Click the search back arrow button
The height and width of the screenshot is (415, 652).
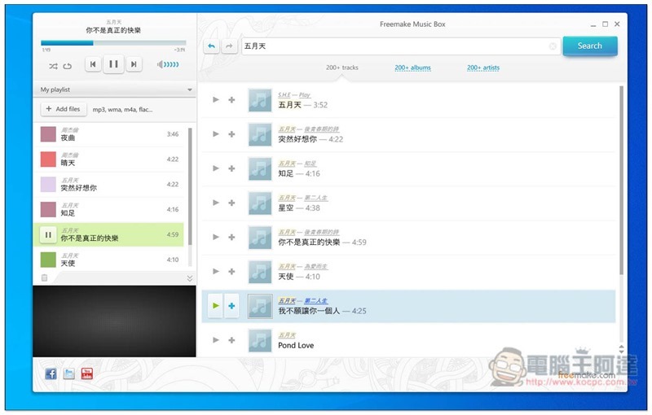click(x=212, y=46)
